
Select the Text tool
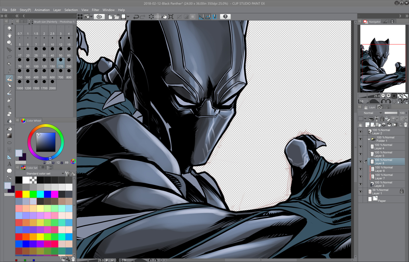tap(9, 164)
